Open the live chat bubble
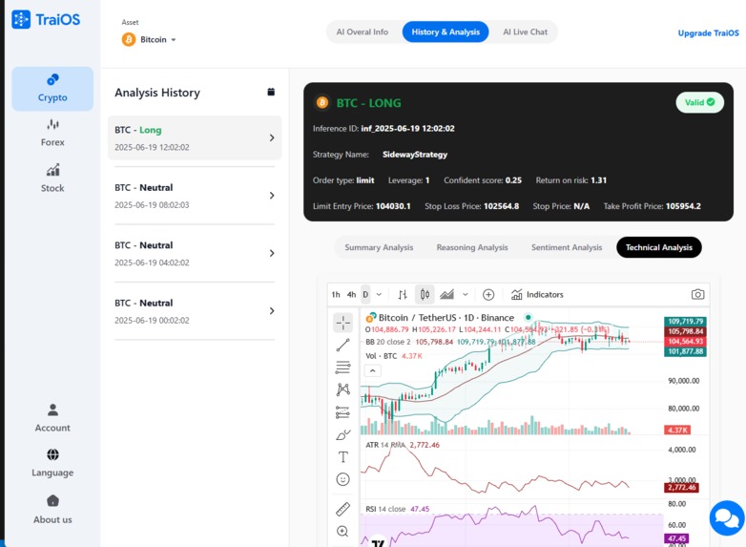Viewport: 746px width, 547px height. click(727, 518)
